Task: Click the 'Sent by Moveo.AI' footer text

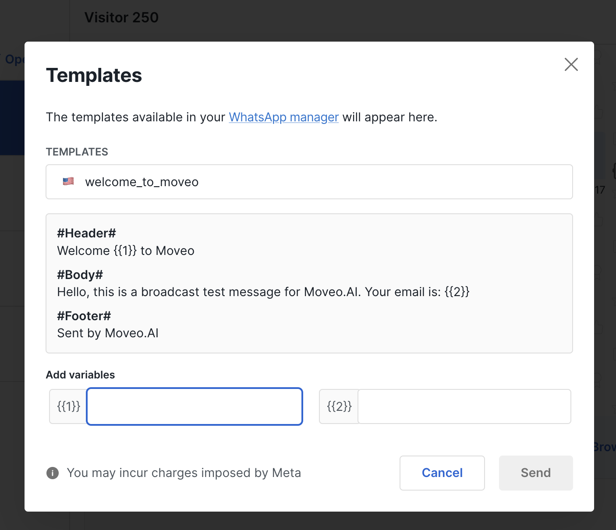Action: tap(108, 333)
